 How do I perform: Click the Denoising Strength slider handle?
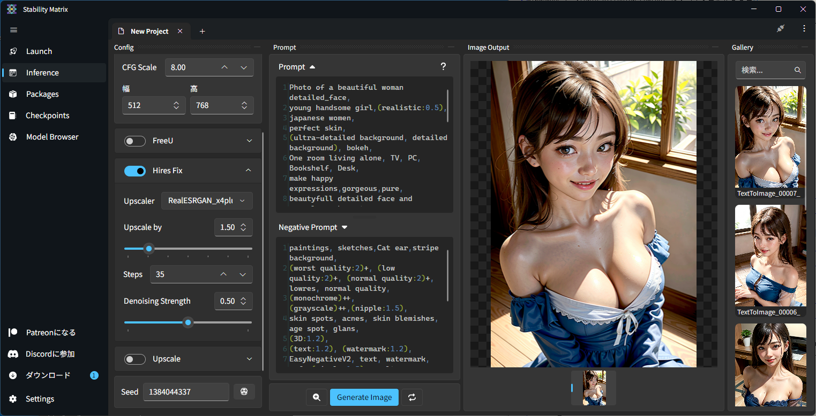tap(188, 322)
